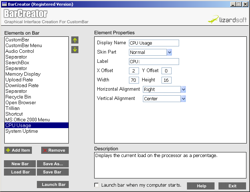Click the Load Bar button
This screenshot has height=192, width=250.
[20, 172]
